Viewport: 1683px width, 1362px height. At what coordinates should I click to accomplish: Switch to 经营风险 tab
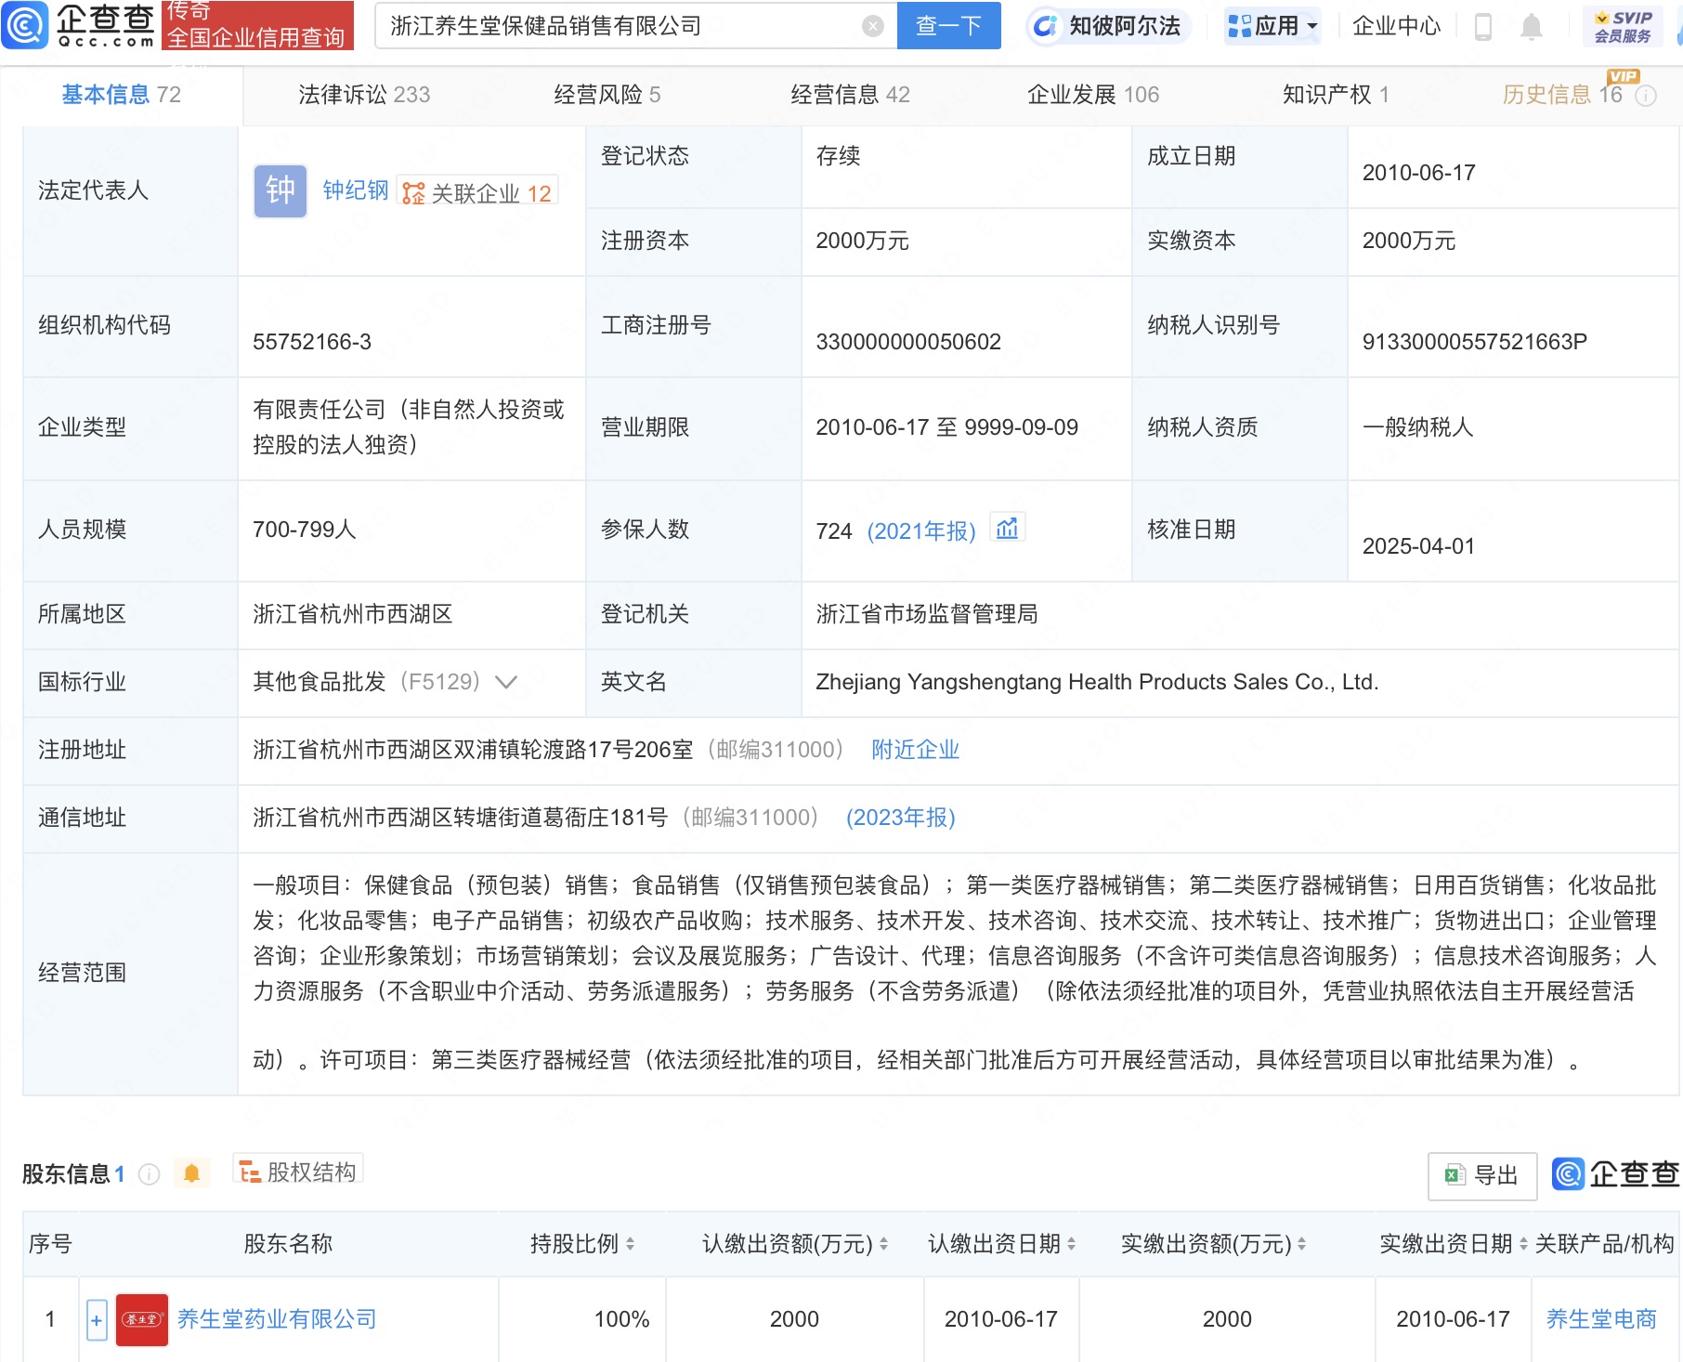coord(607,95)
